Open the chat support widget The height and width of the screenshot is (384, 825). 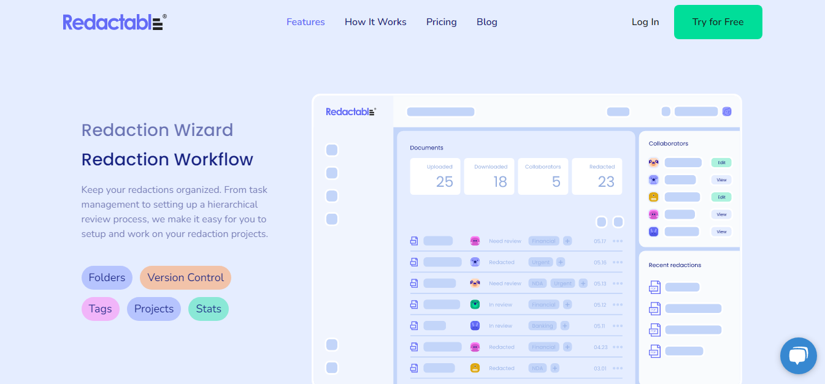pyautogui.click(x=798, y=356)
